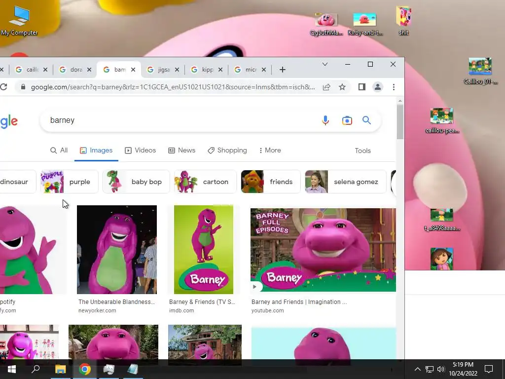
Task: Select the News results tab
Action: point(181,151)
